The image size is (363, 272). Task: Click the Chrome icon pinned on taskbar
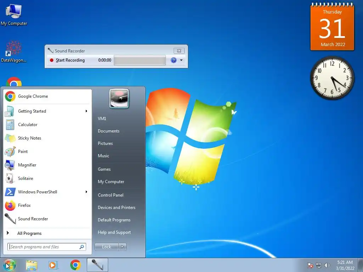tap(75, 265)
